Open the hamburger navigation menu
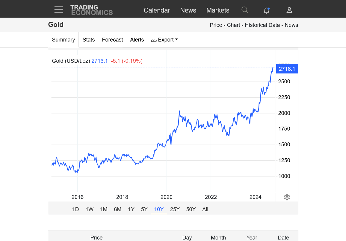 click(x=59, y=10)
